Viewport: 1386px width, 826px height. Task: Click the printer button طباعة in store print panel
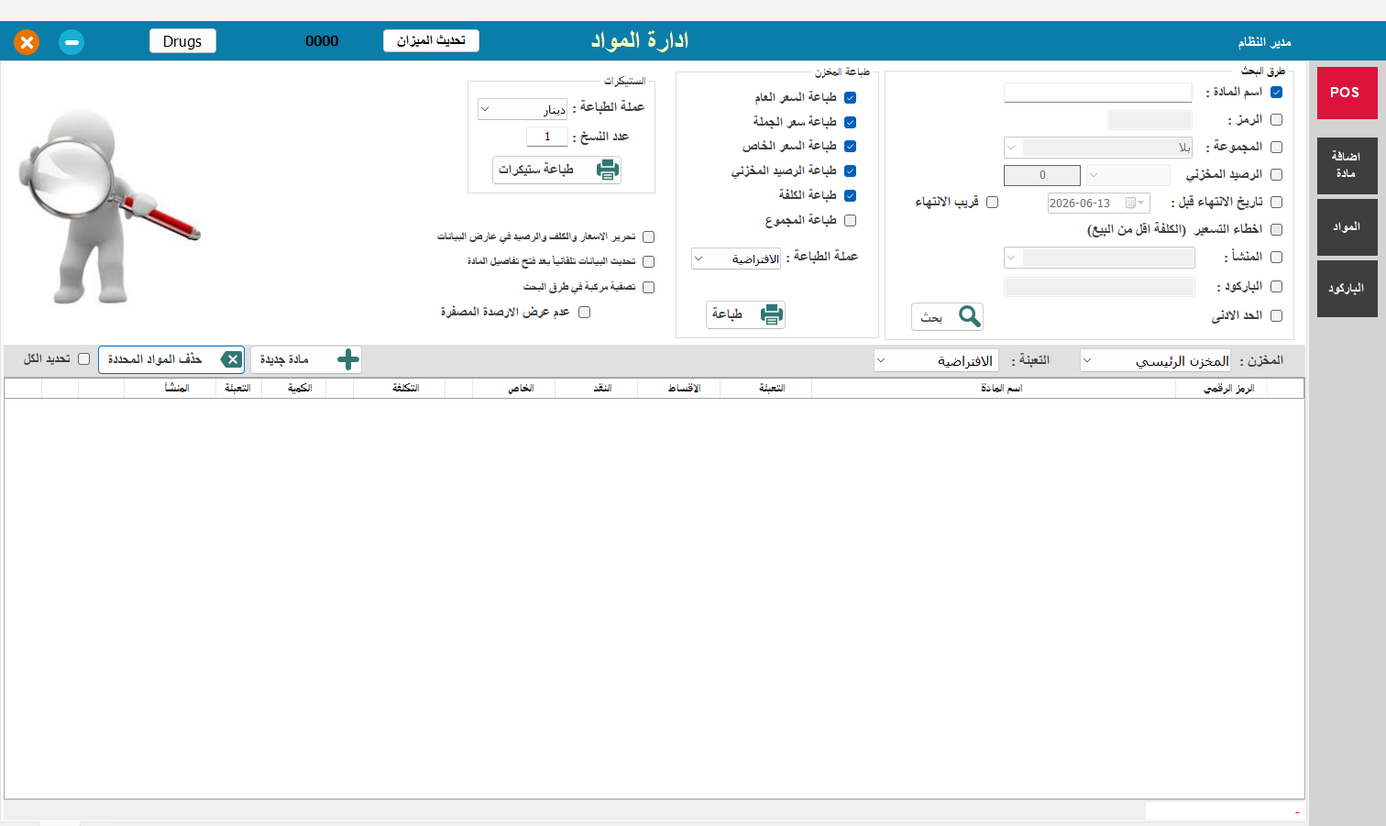(x=745, y=314)
